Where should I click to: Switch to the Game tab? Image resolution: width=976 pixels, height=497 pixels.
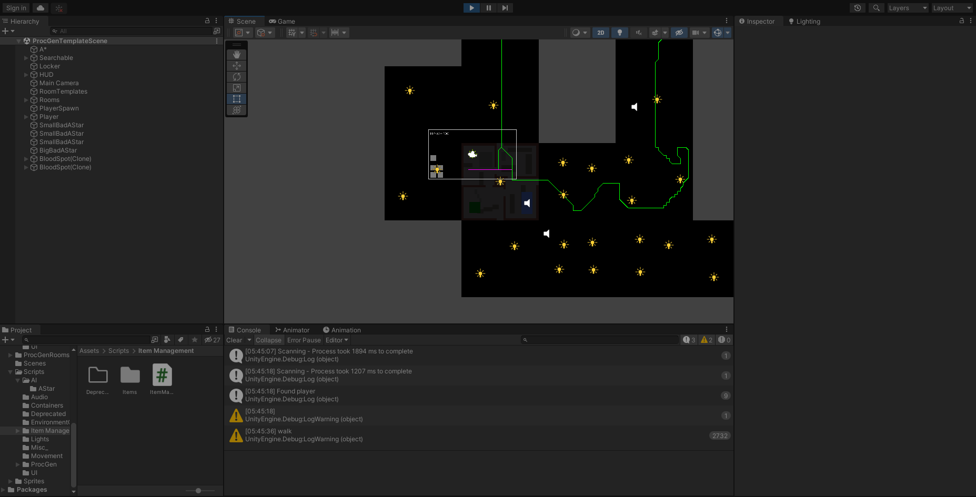point(282,22)
